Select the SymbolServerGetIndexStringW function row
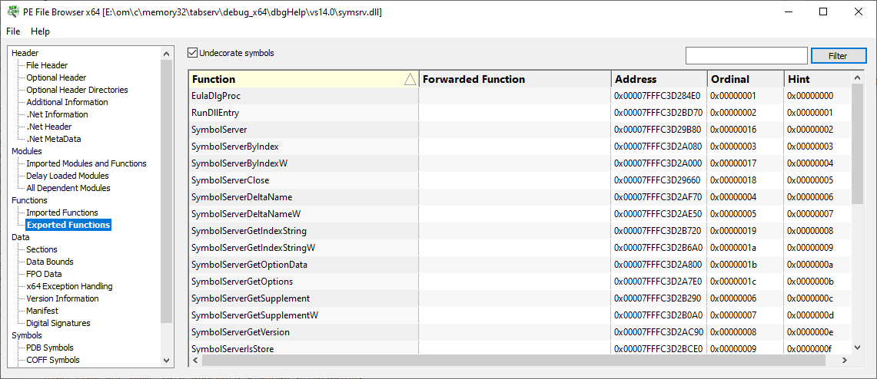Screen dimensions: 877x379 520,248
